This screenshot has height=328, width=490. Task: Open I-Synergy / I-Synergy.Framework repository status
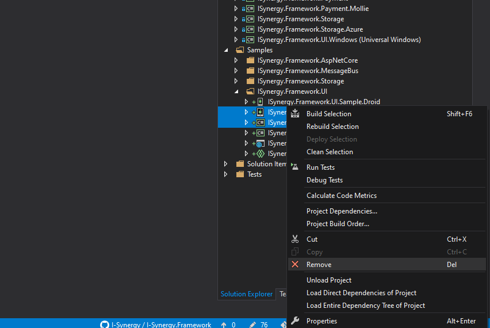(x=156, y=325)
